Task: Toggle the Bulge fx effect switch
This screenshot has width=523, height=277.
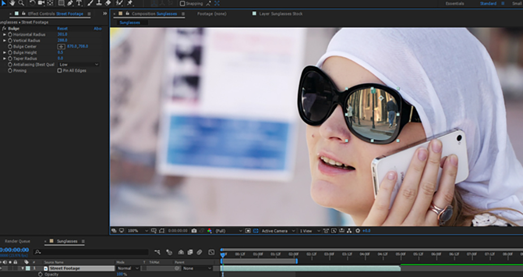Action: (4, 29)
